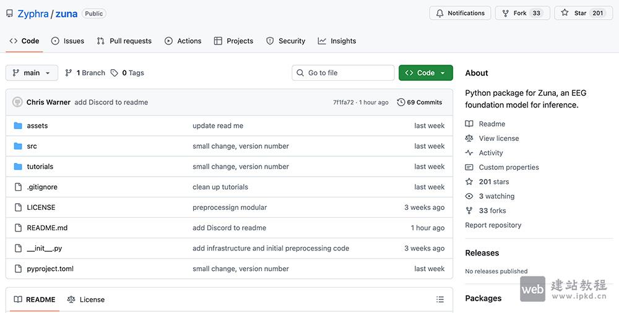Star the zuna repository
The width and height of the screenshot is (619, 313).
pos(581,13)
